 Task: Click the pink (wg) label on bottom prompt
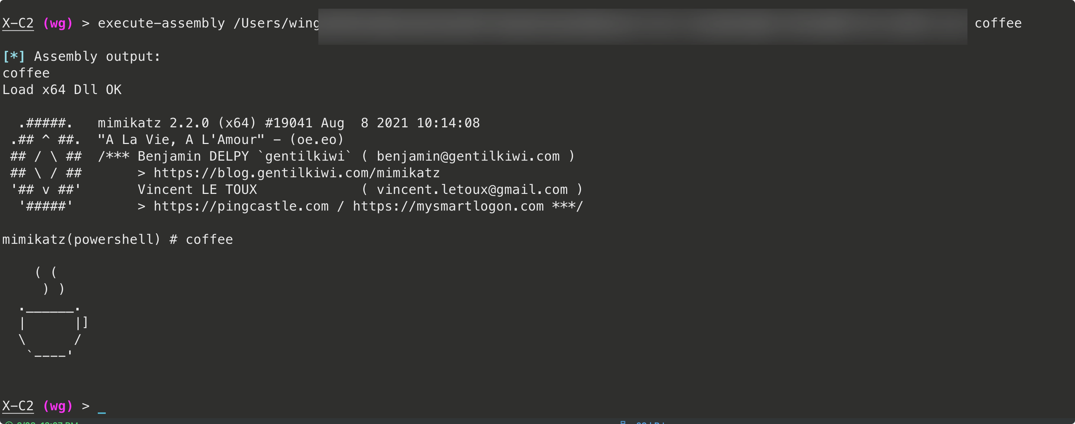pos(58,406)
